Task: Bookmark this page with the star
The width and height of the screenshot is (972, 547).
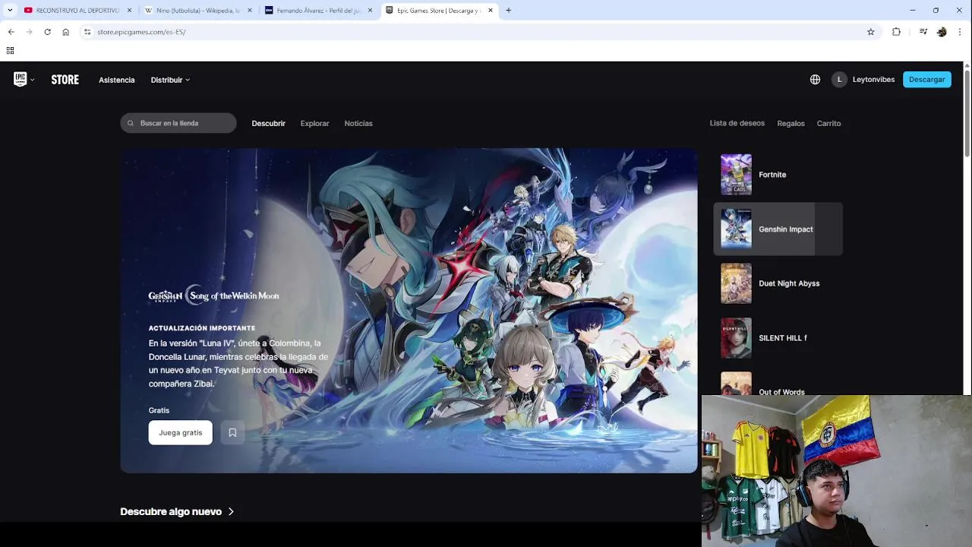Action: 871,32
